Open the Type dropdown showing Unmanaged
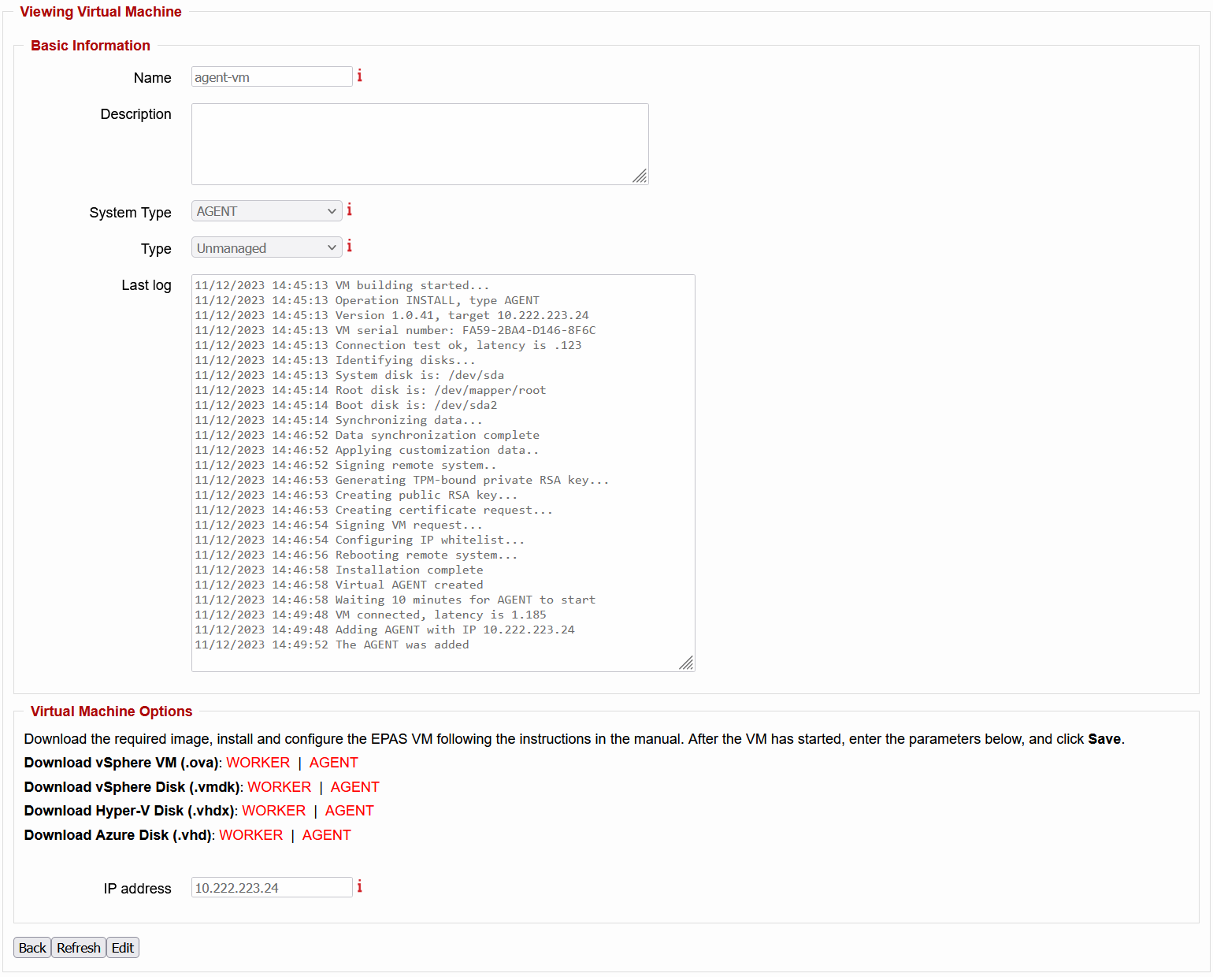Image resolution: width=1213 pixels, height=977 pixels. (266, 247)
